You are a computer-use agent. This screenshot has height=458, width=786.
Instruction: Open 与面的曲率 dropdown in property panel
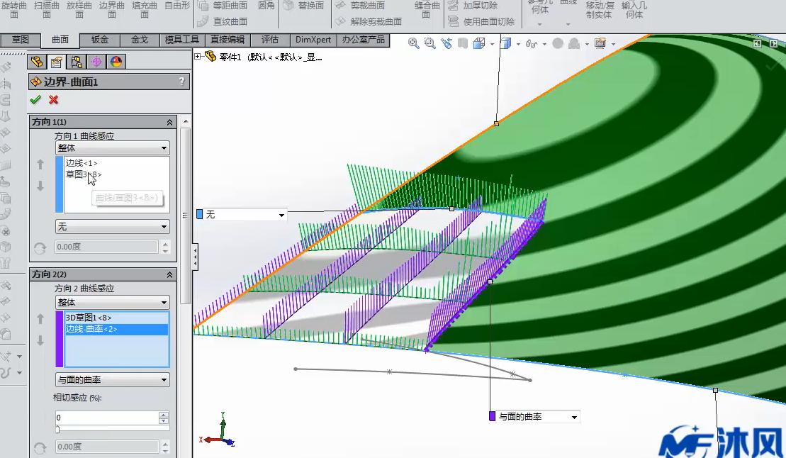(x=112, y=380)
